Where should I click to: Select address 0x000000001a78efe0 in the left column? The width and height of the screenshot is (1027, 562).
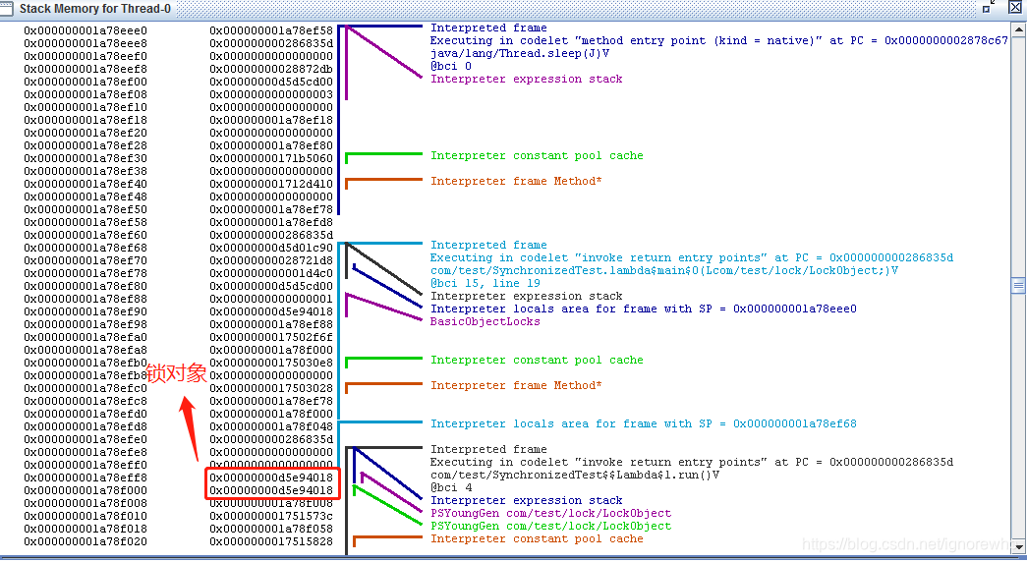pyautogui.click(x=86, y=439)
